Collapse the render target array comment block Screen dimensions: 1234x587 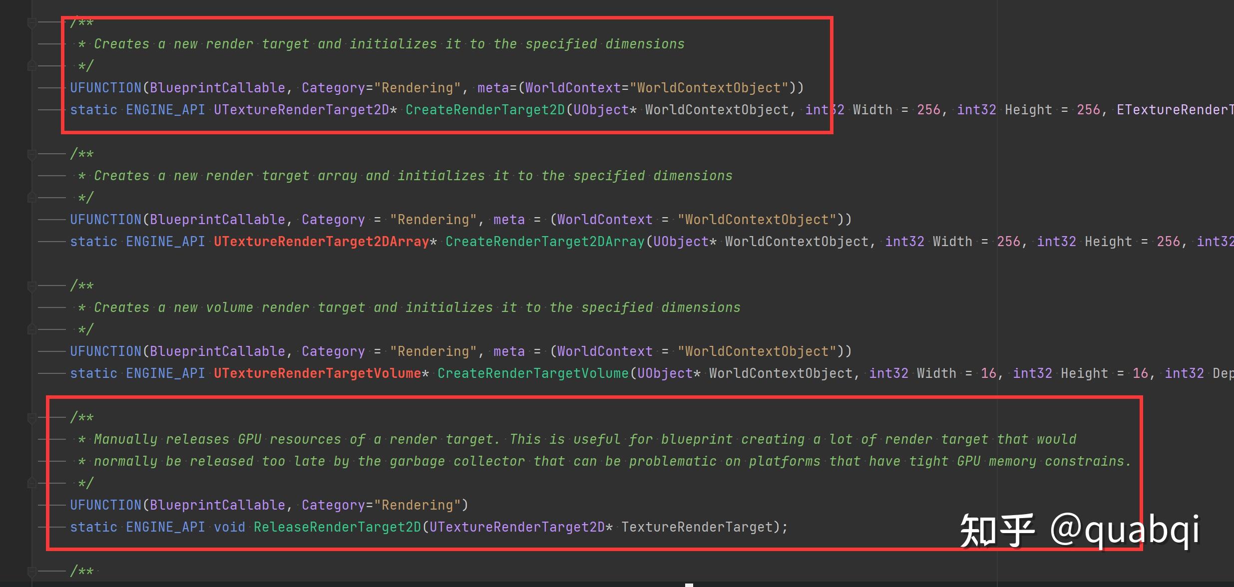(x=31, y=154)
